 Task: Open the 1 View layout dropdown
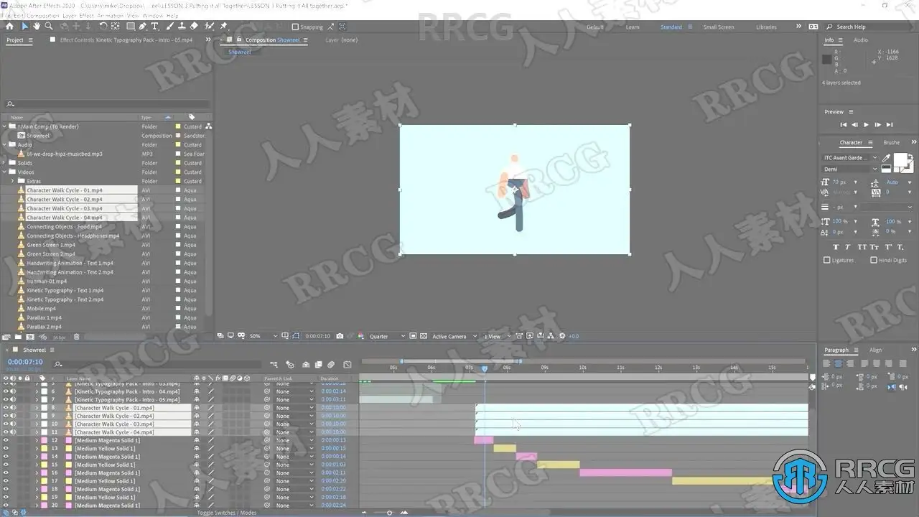[496, 336]
